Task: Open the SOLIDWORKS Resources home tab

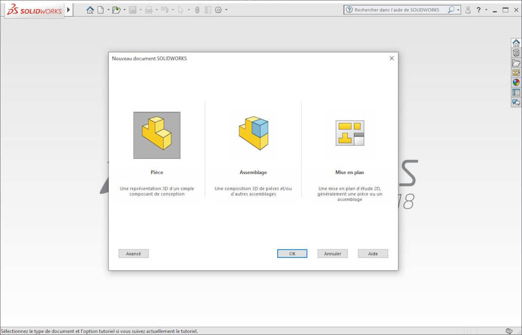Action: [516, 43]
